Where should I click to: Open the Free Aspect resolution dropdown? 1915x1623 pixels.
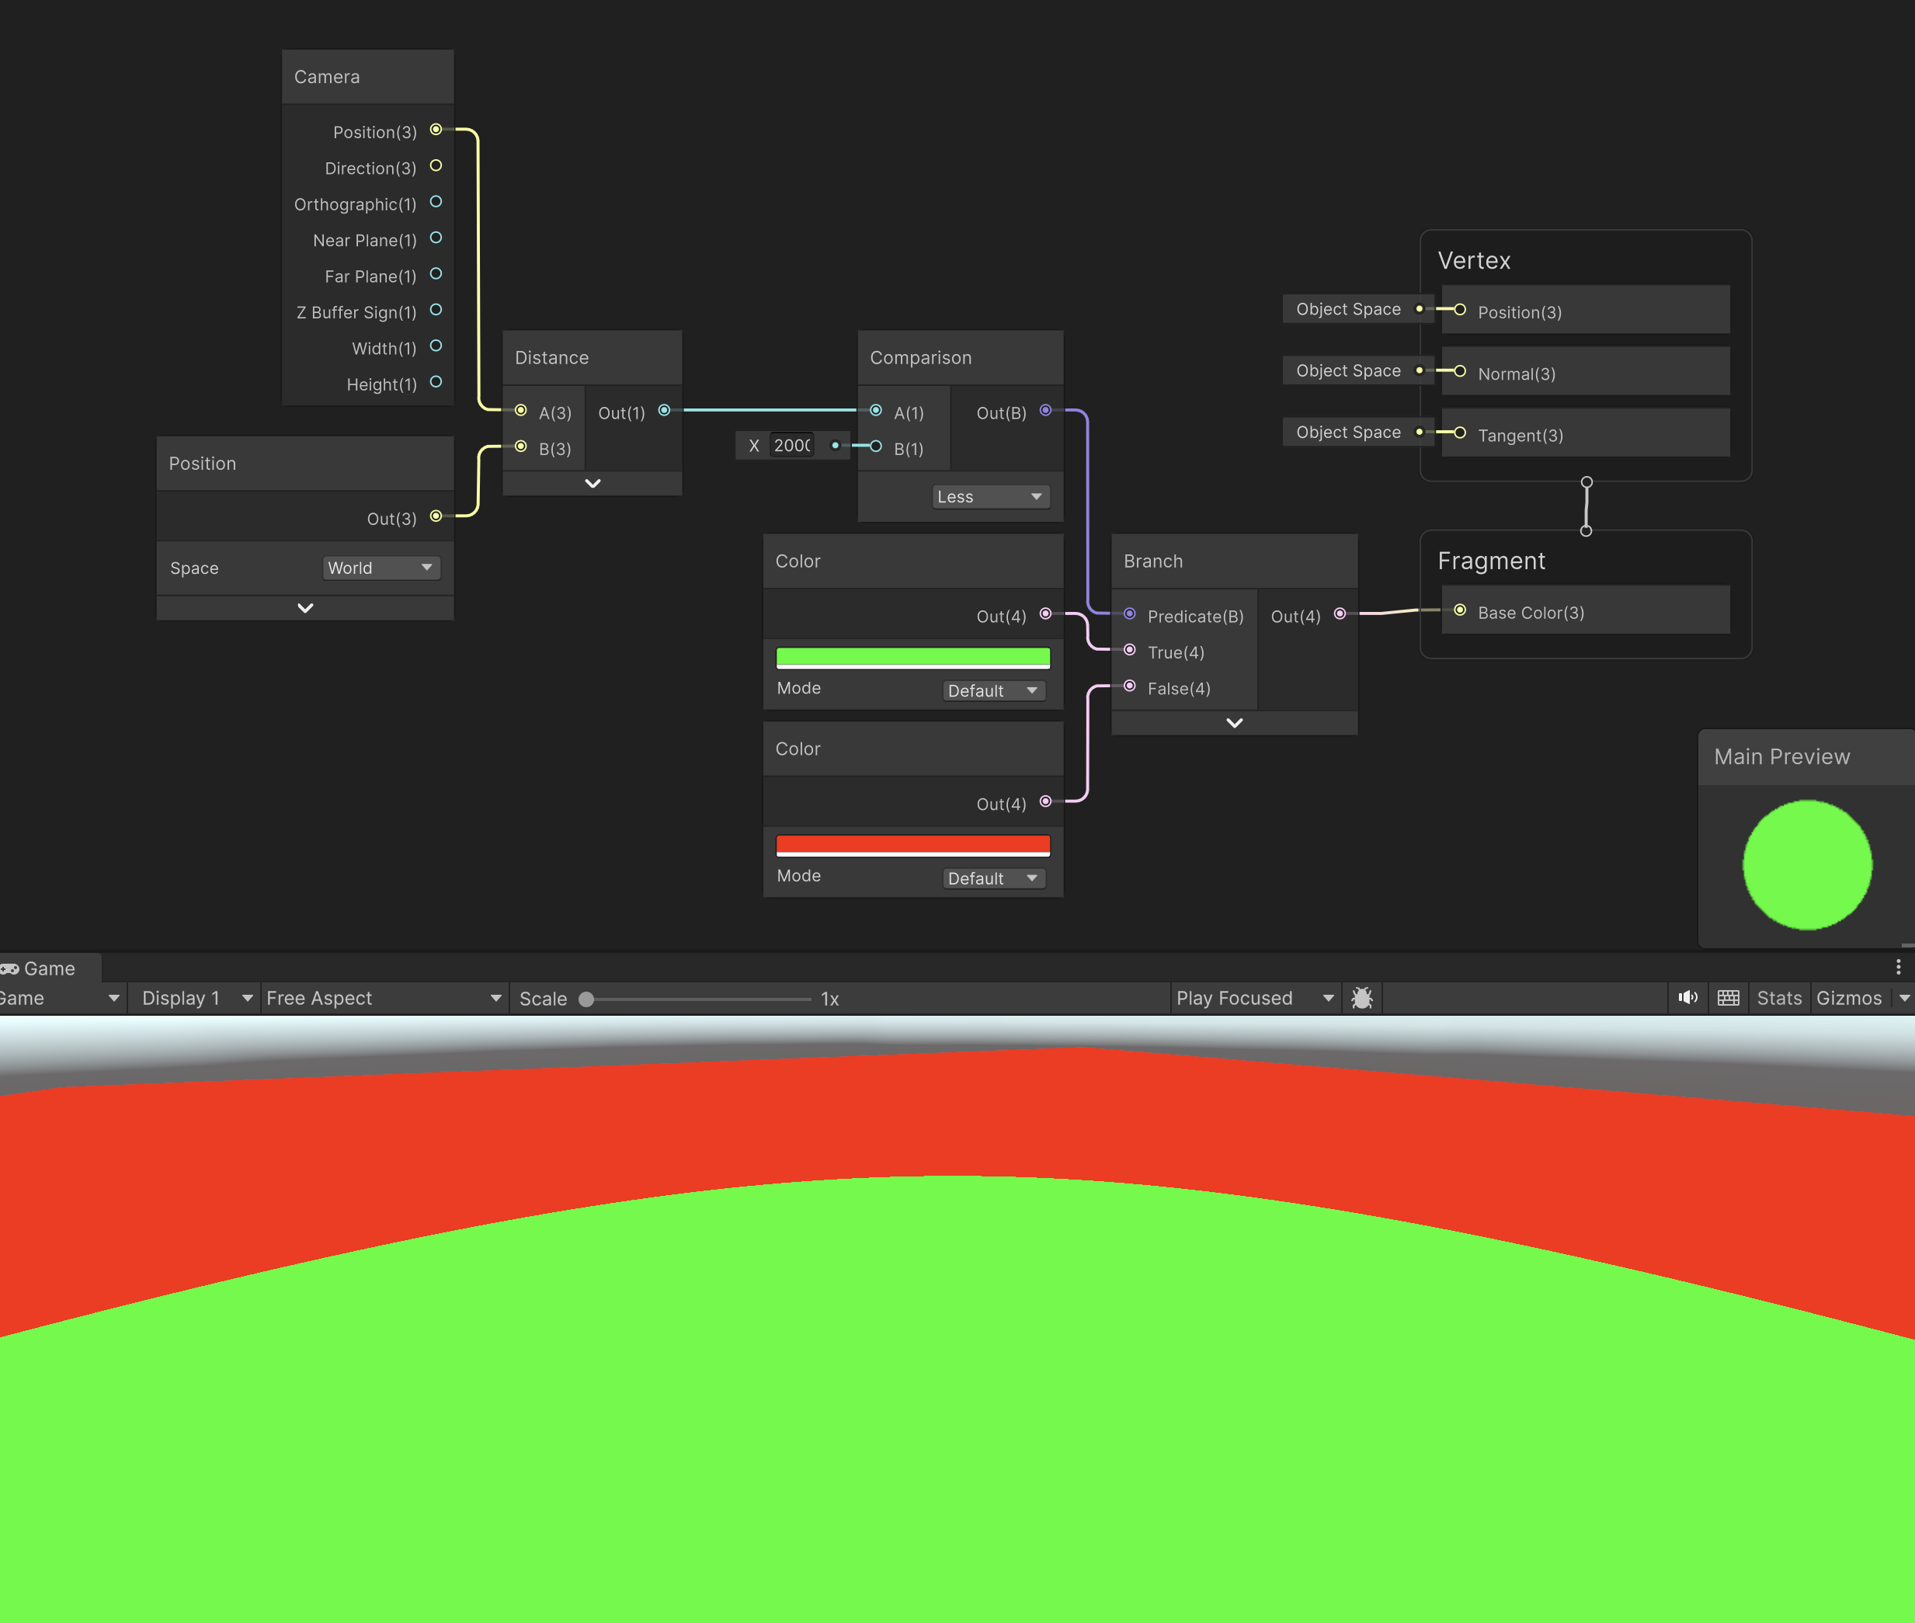[383, 999]
